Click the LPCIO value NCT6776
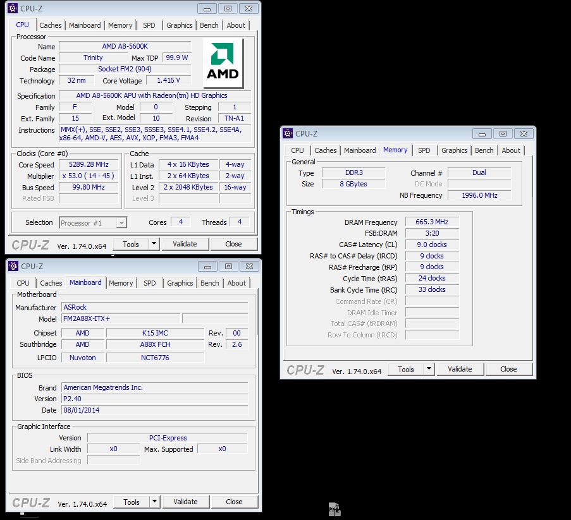 click(x=155, y=358)
